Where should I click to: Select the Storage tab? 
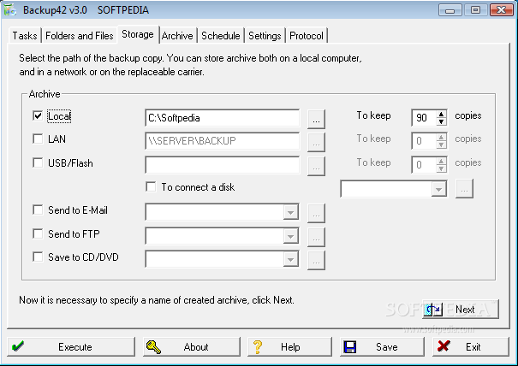(138, 34)
